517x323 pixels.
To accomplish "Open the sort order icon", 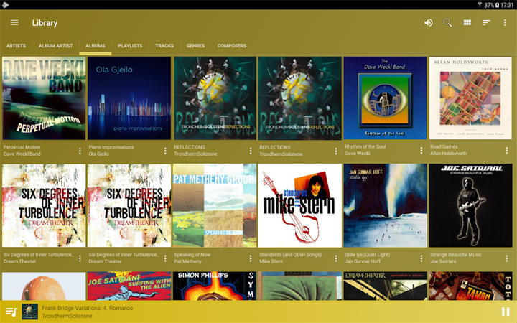I will coord(486,22).
